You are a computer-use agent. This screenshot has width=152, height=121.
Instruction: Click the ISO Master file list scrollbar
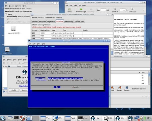(149, 78)
